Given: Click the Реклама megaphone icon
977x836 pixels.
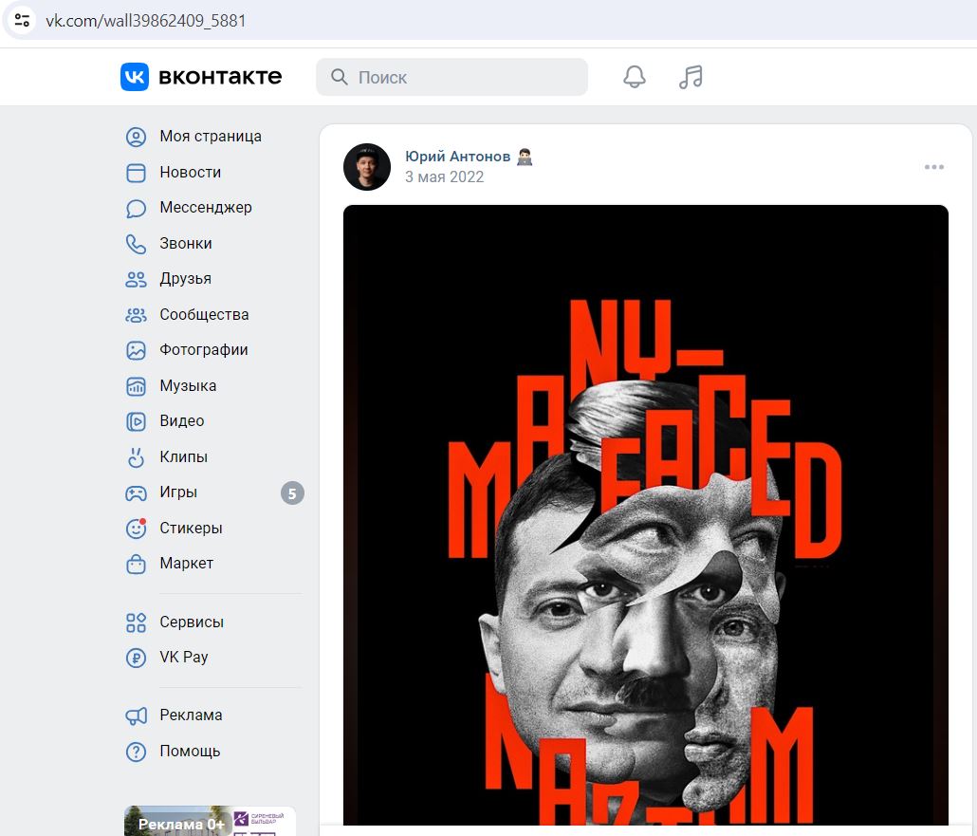Looking at the screenshot, I should point(136,715).
